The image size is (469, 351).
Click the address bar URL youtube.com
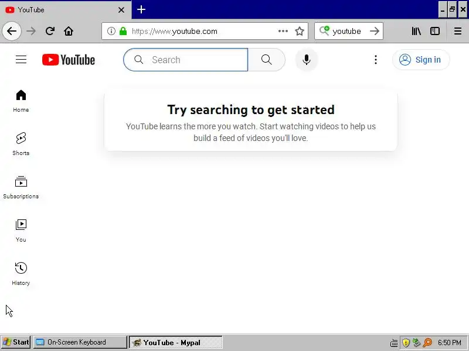pos(174,31)
